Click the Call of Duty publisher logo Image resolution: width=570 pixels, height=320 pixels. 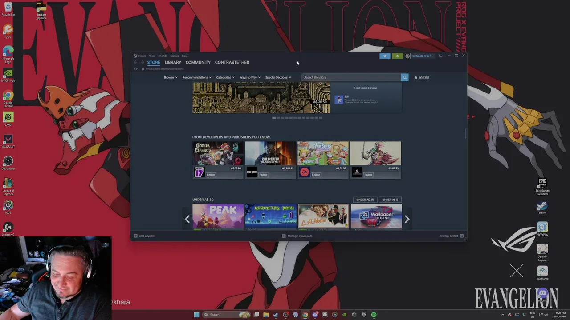coord(252,172)
